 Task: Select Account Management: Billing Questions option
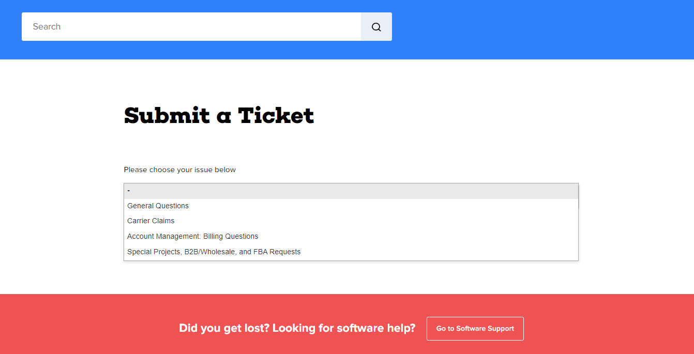[351, 236]
